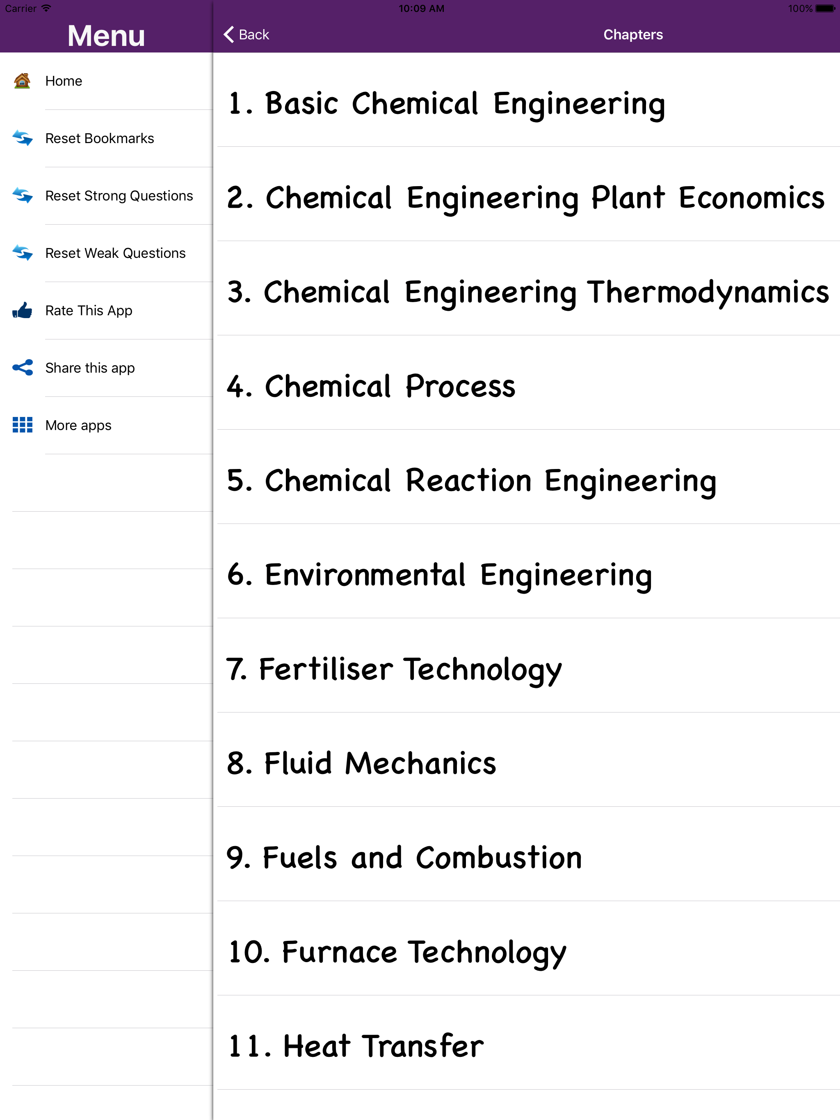Open the Chemical Process chapter
Screen dimensions: 840x1120
point(371,386)
